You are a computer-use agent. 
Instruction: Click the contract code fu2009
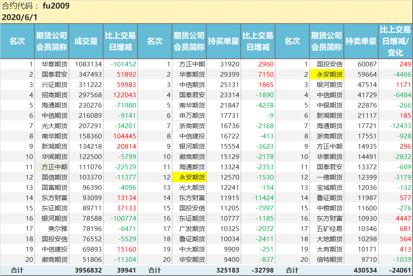click(56, 6)
